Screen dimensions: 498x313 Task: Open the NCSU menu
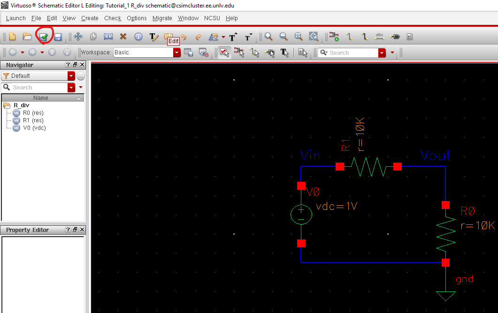tap(212, 18)
